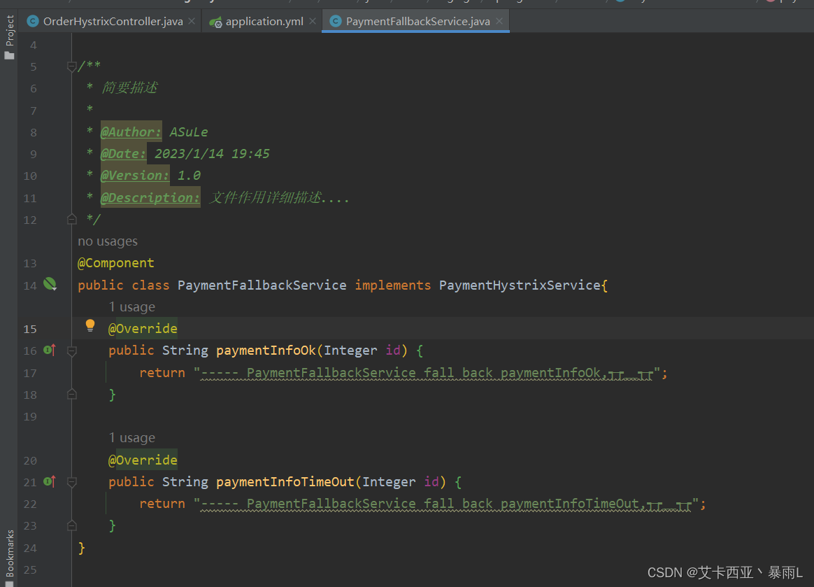The width and height of the screenshot is (814, 587).
Task: Click the class icon on PaymentFallbackService tab
Action: coord(336,21)
